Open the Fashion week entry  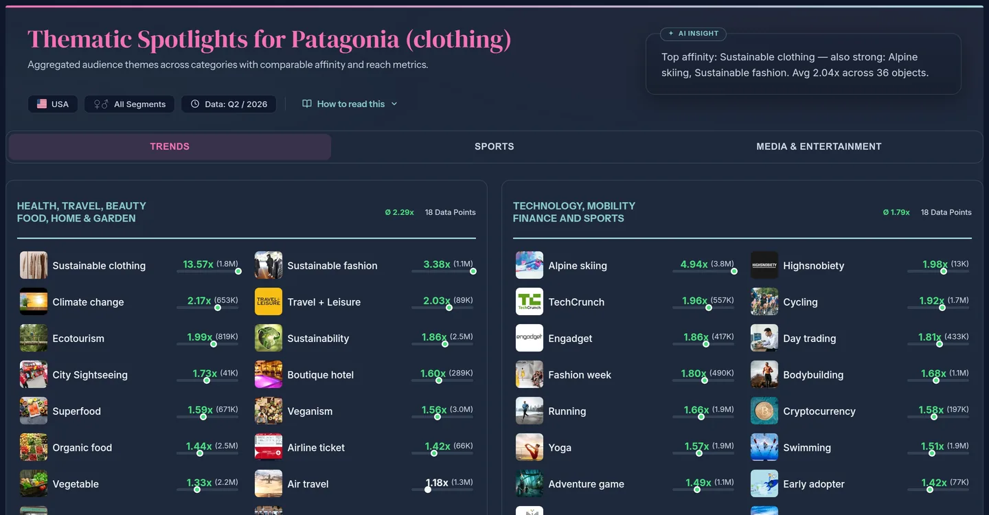click(626, 374)
